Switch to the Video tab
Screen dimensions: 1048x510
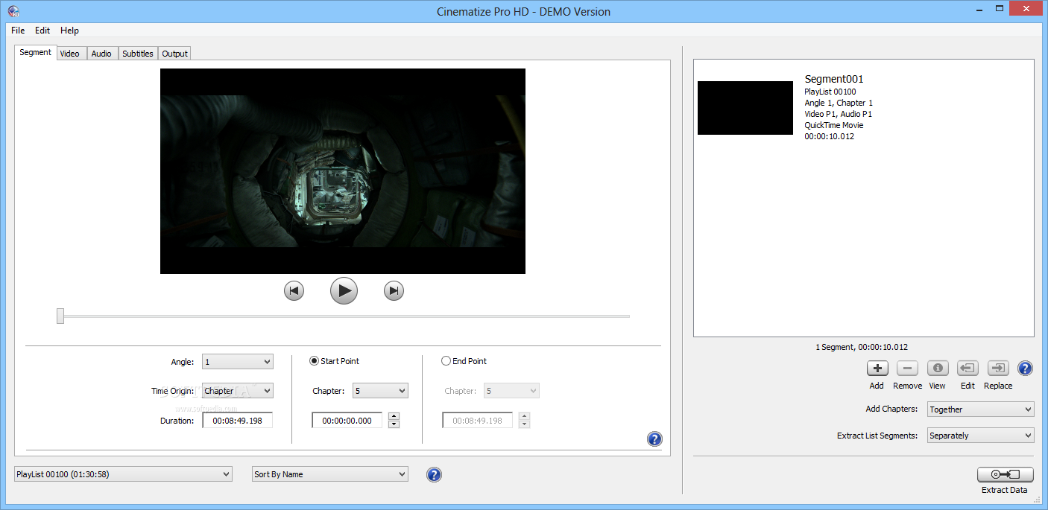[70, 54]
